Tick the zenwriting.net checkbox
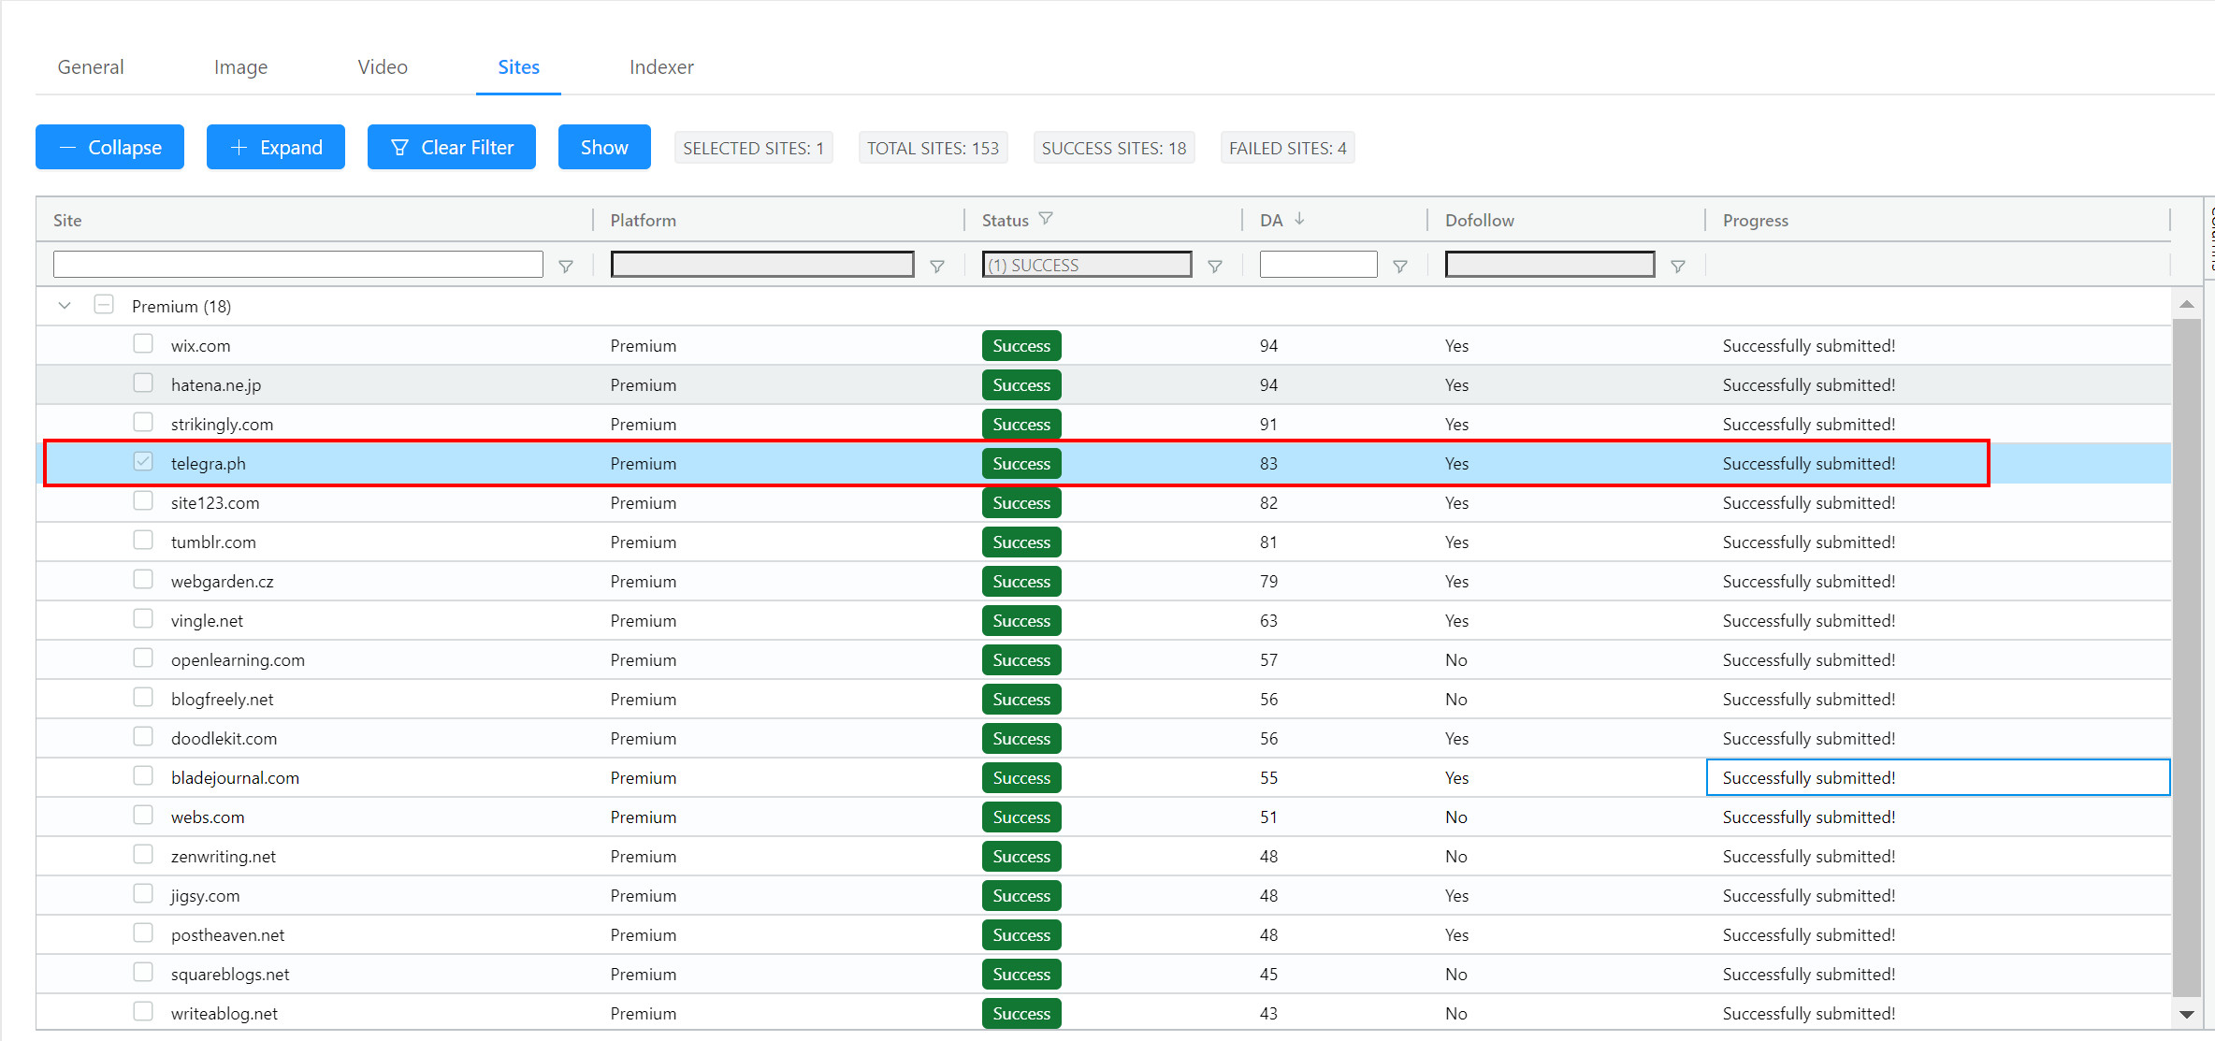 (x=143, y=855)
